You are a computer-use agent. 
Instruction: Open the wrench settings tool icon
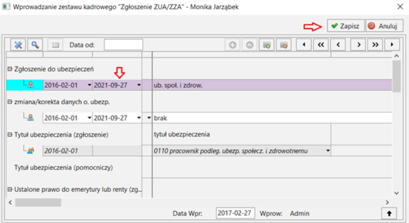(18, 45)
